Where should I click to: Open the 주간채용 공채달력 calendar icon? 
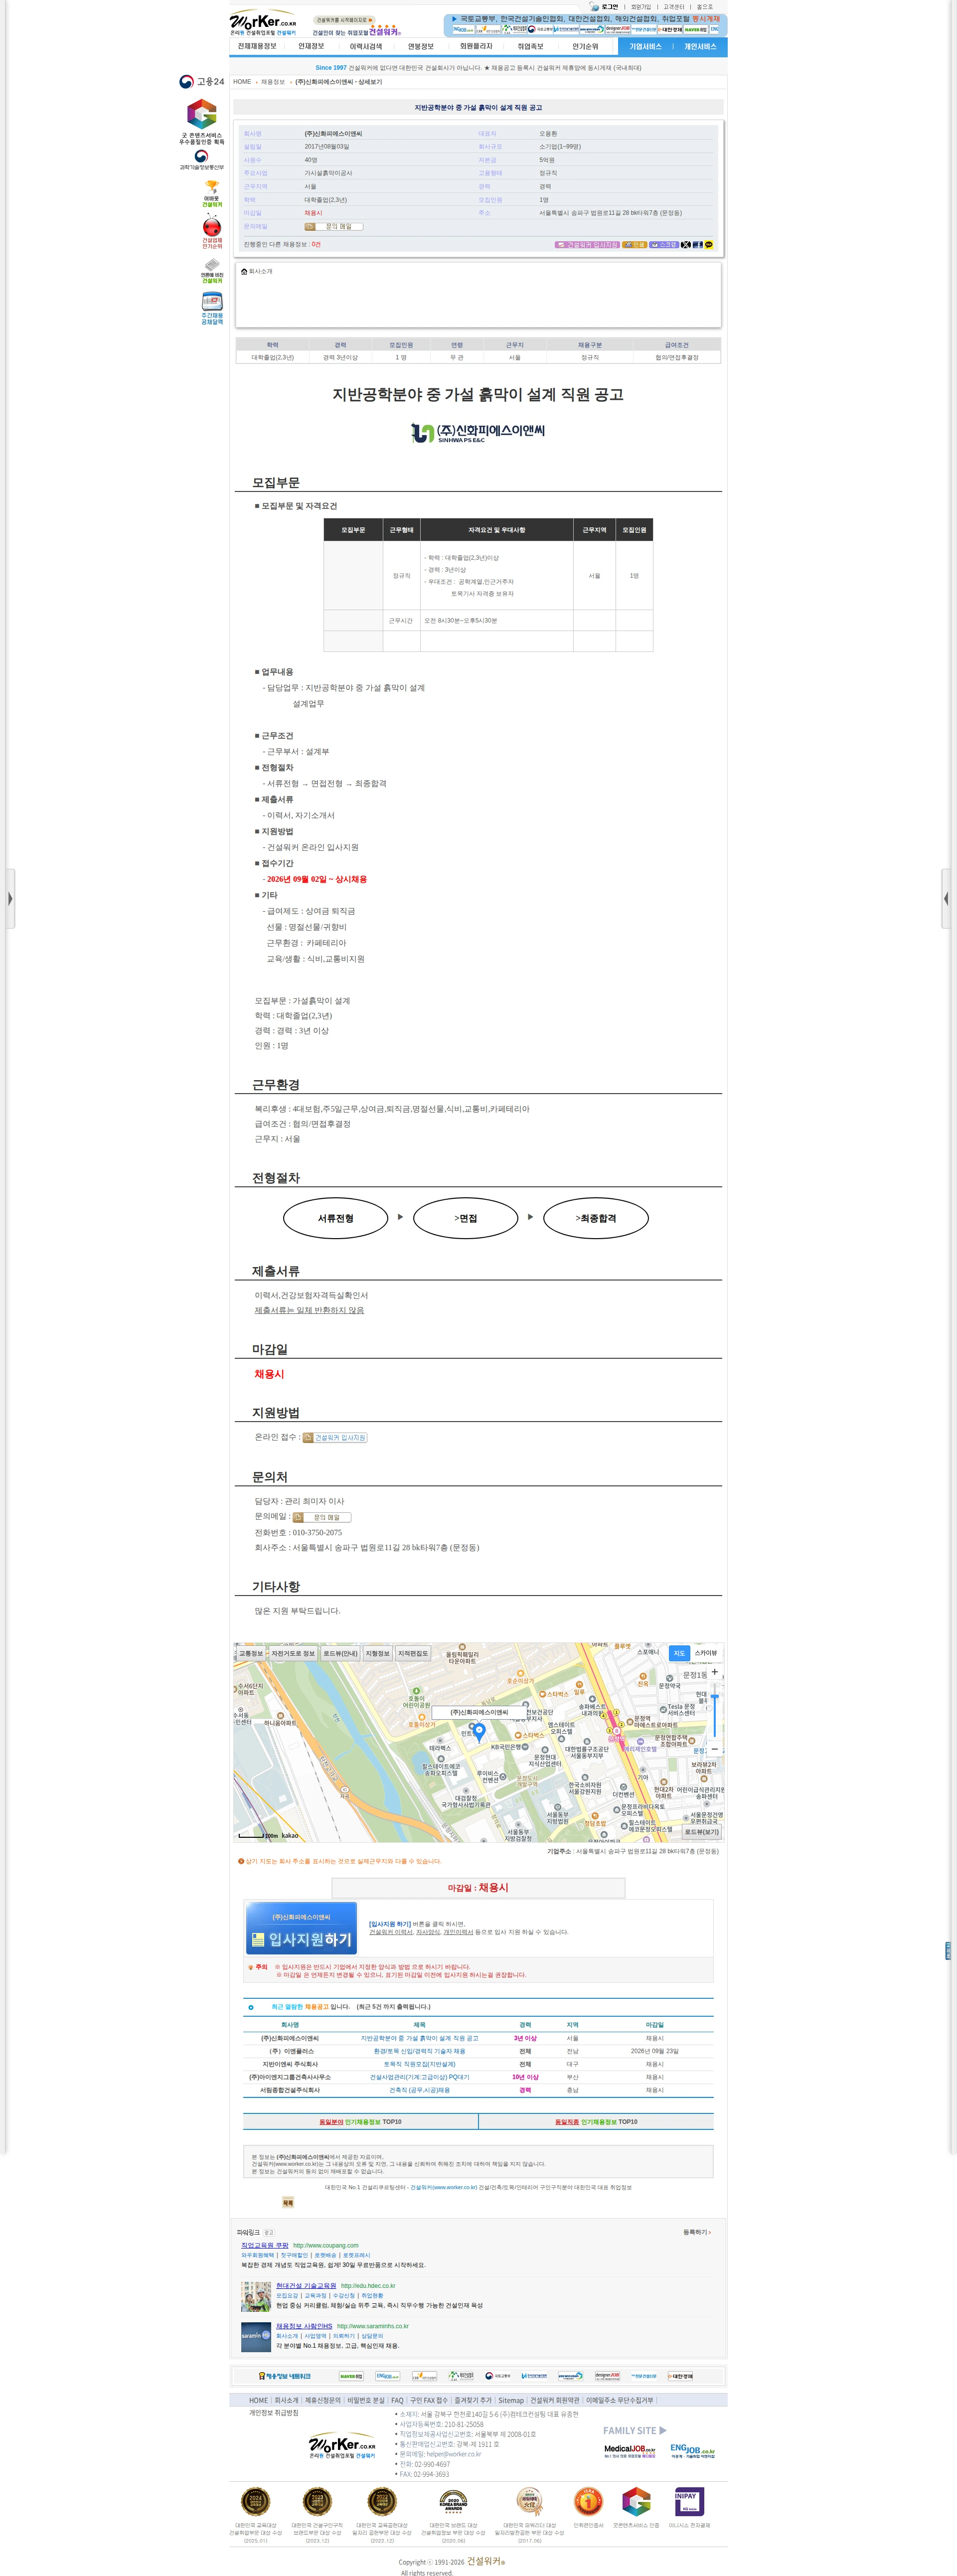point(212,309)
